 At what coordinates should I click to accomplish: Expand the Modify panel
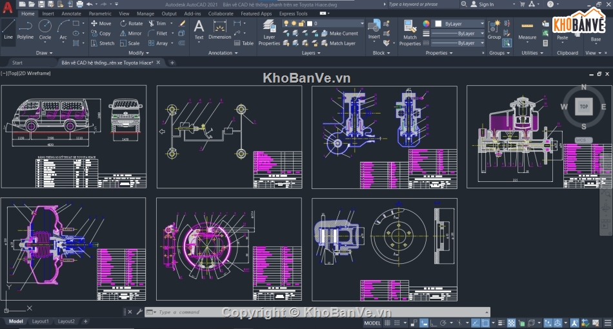pyautogui.click(x=139, y=53)
